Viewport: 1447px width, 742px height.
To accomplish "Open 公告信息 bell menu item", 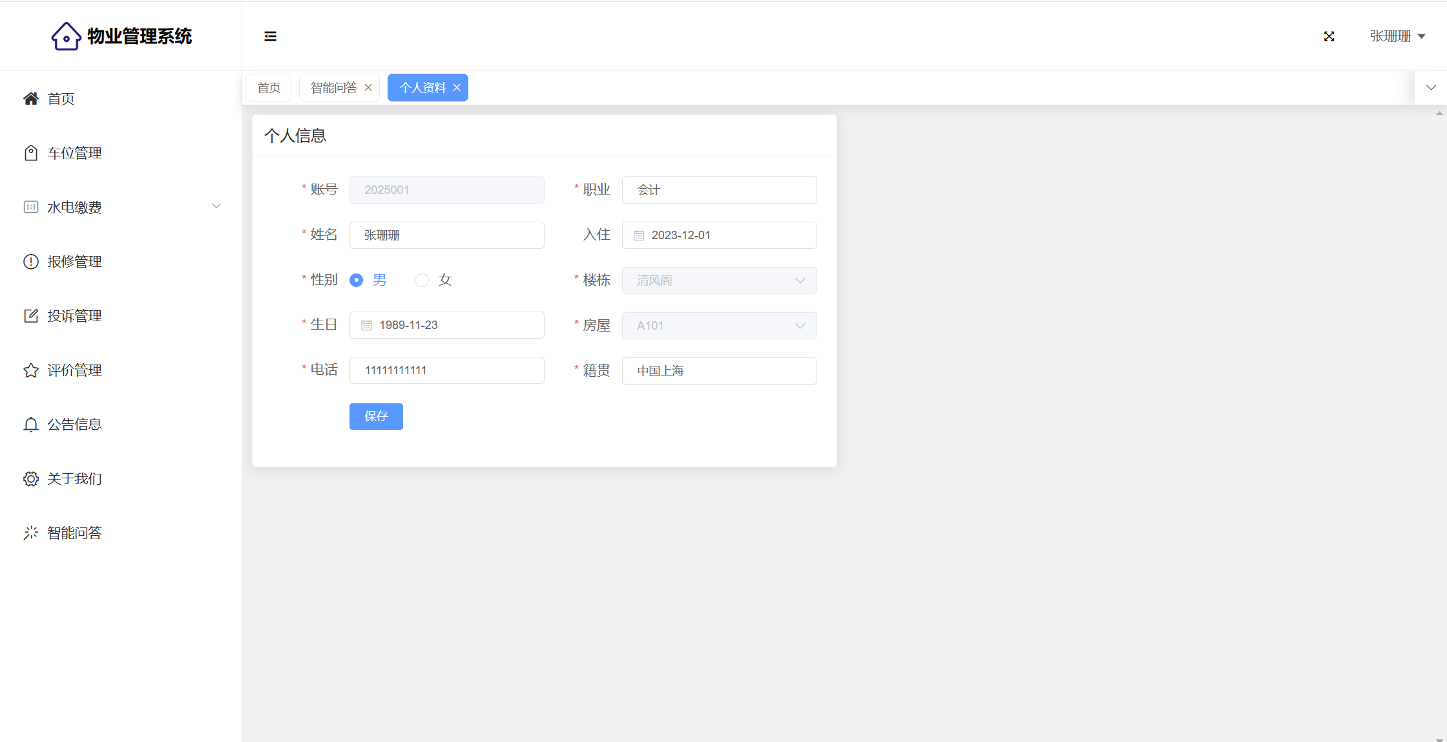I will coord(74,425).
